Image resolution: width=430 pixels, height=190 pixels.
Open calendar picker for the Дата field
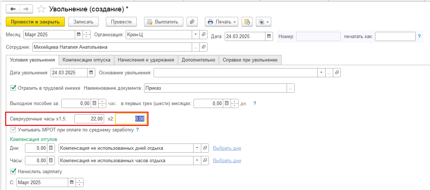pos(269,36)
